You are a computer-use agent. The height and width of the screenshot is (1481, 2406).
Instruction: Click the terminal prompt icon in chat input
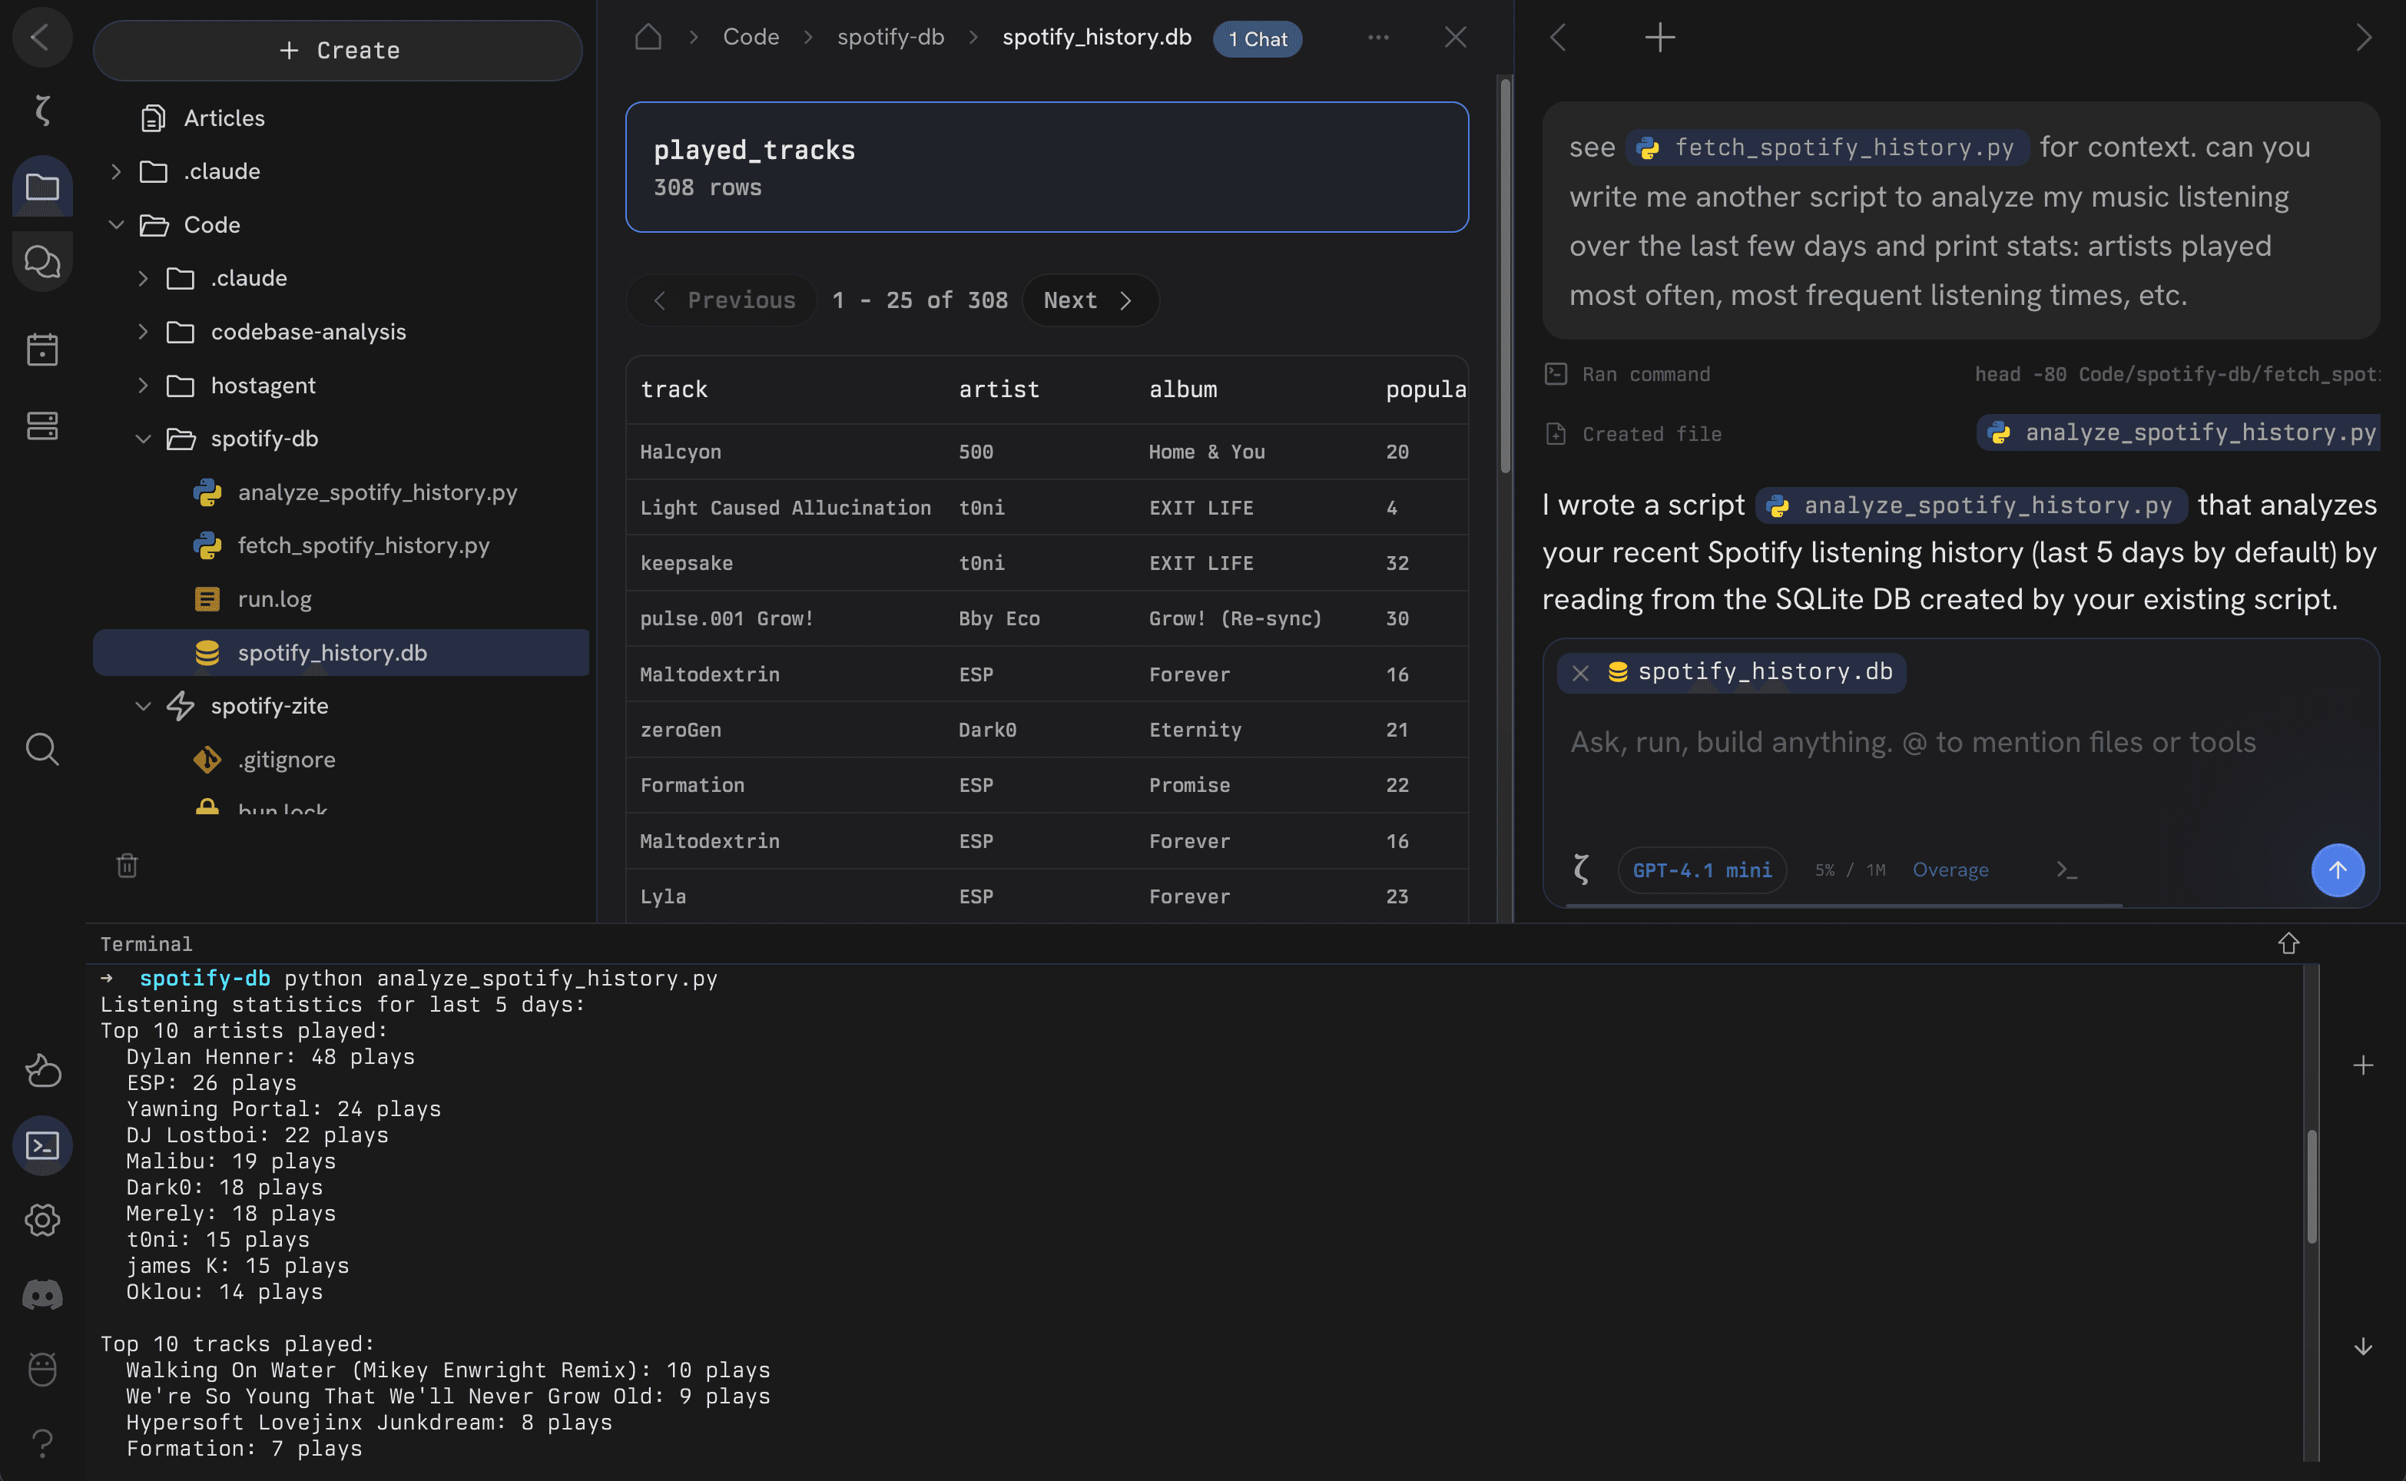[x=2066, y=870]
